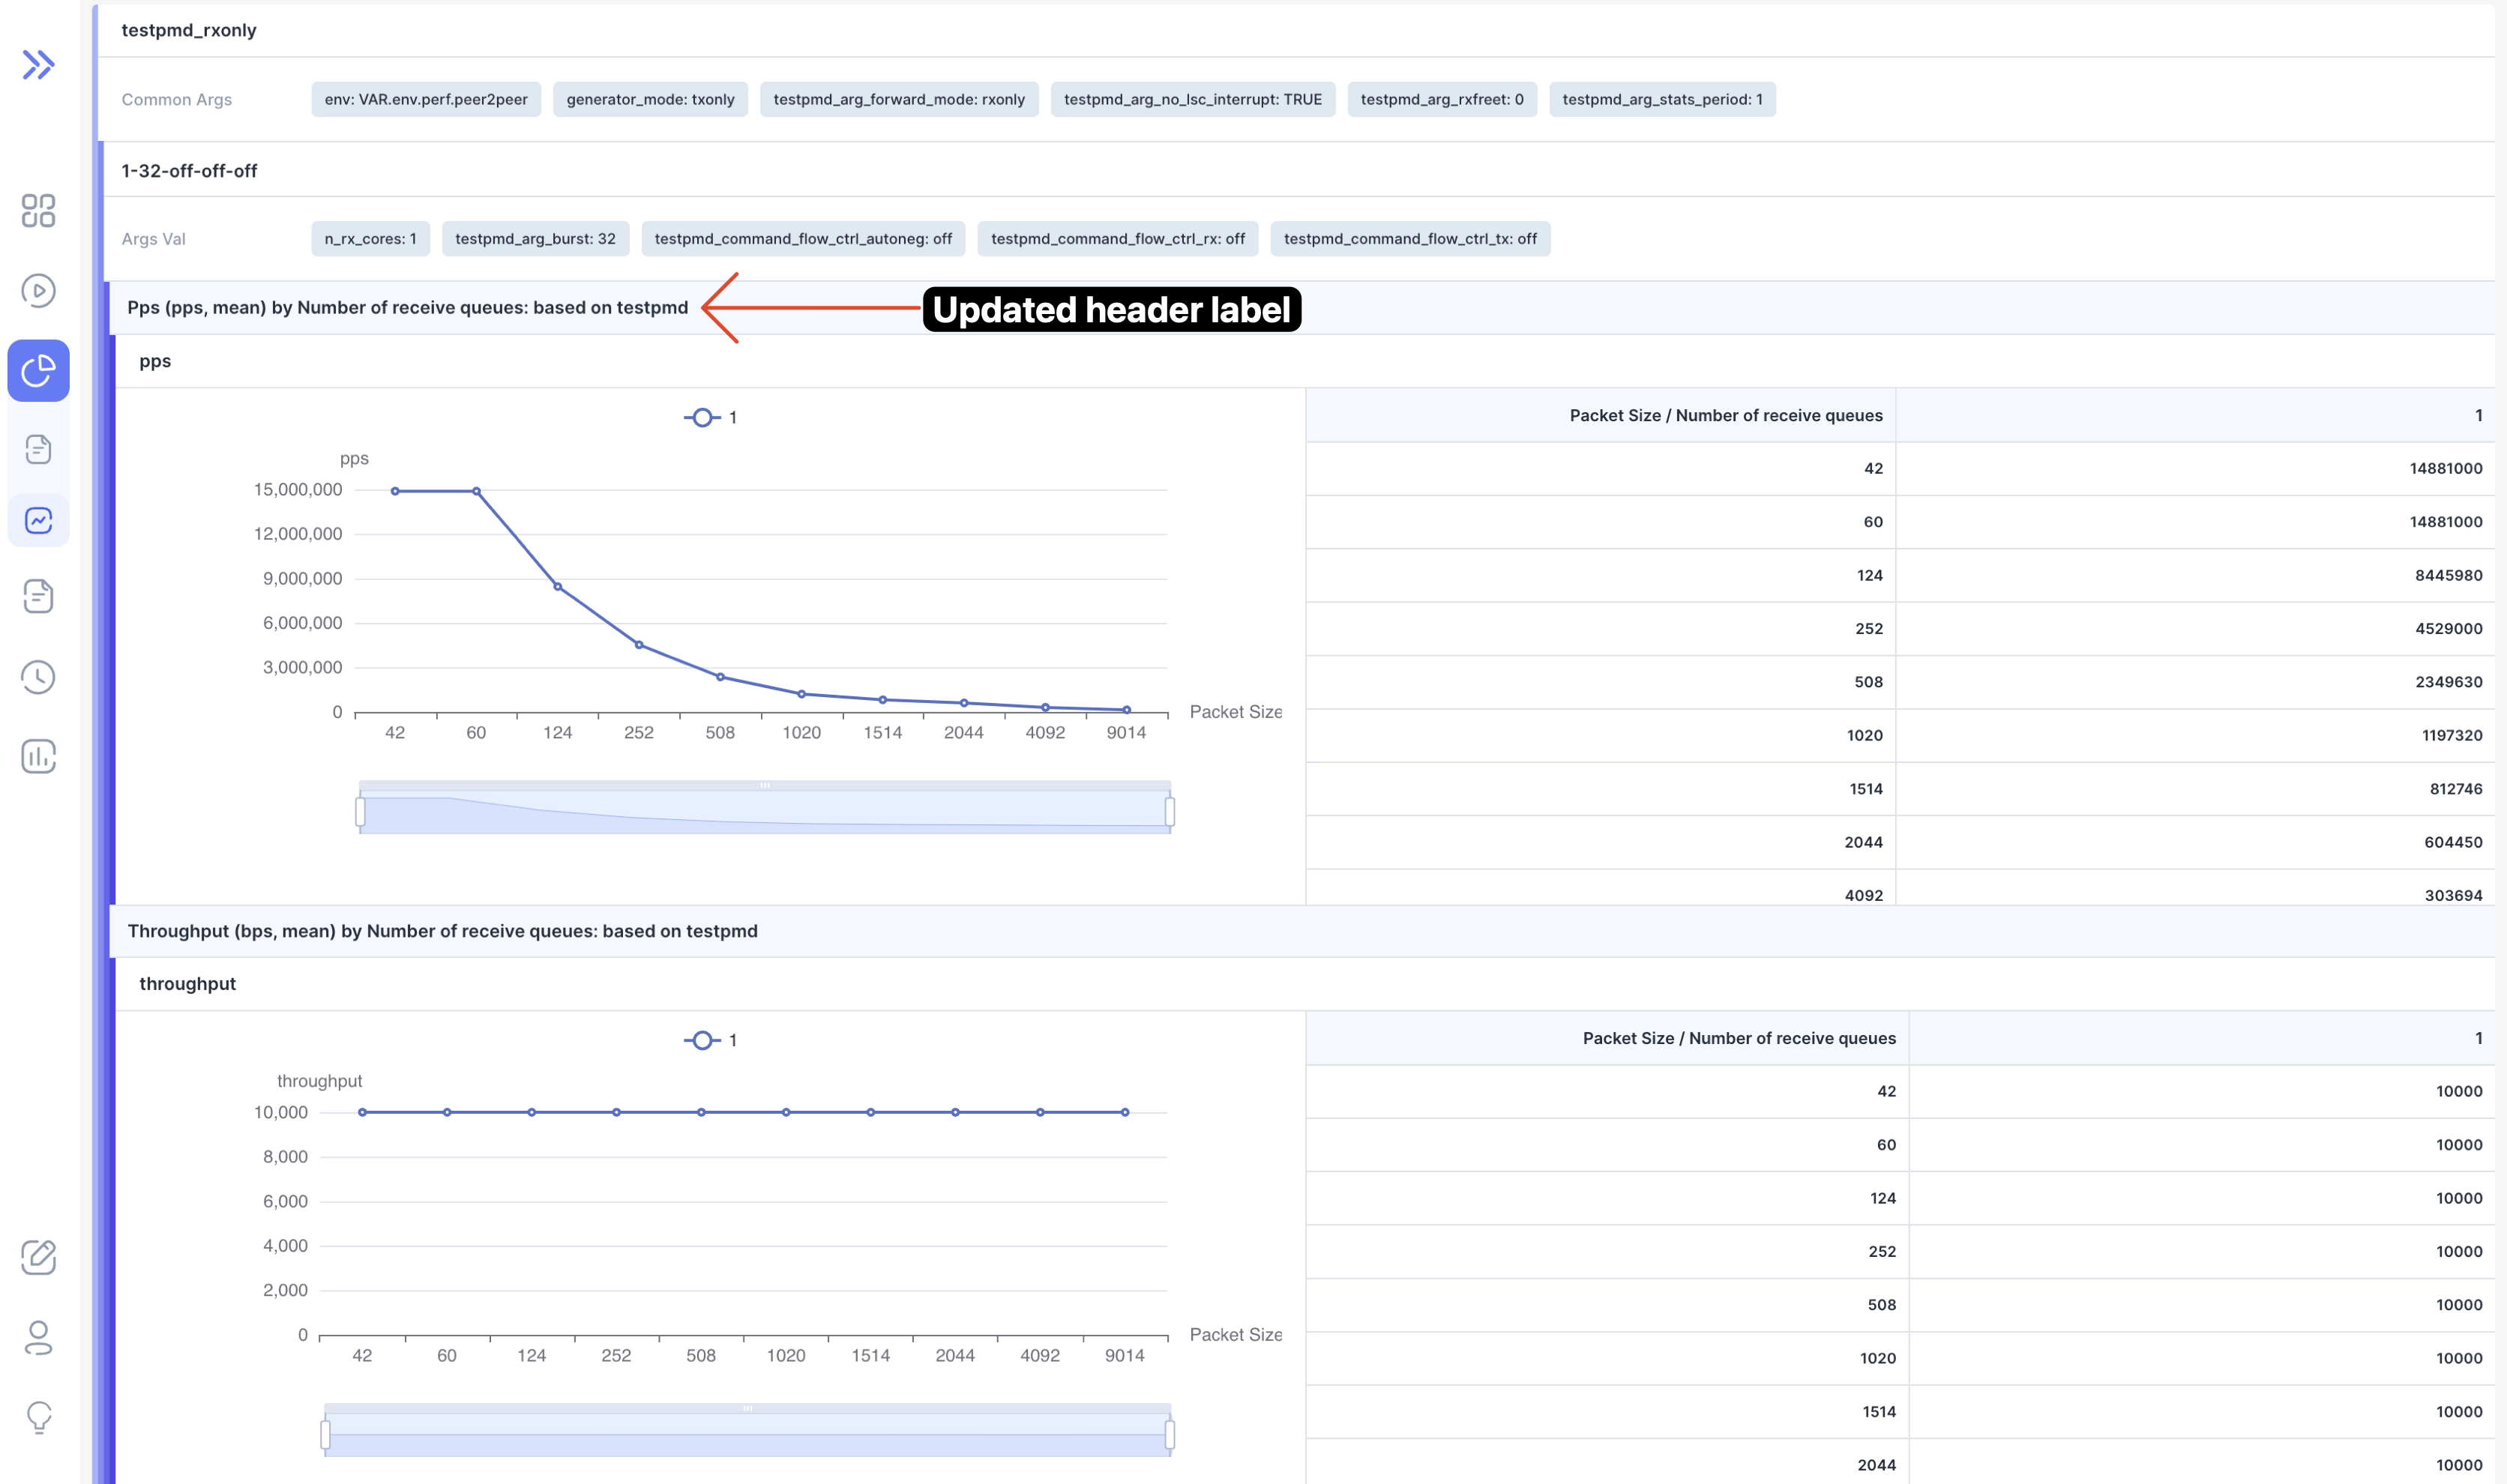2507x1484 pixels.
Task: Expand sidebar with double chevron icon
Action: [38, 65]
